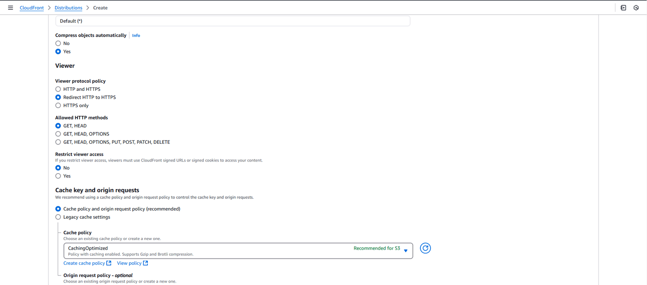The image size is (647, 285).
Task: Click the Create cache policy link
Action: click(84, 263)
